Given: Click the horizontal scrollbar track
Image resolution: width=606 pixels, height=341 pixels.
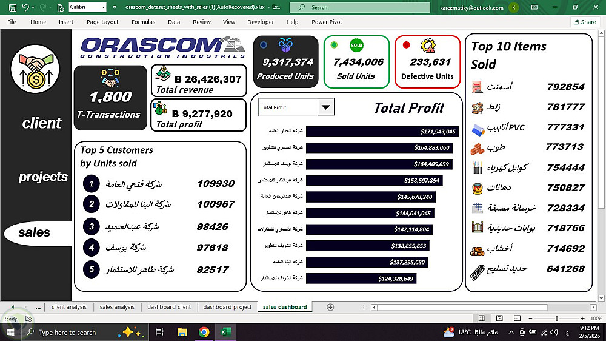Looking at the screenshot, I should pos(483,308).
